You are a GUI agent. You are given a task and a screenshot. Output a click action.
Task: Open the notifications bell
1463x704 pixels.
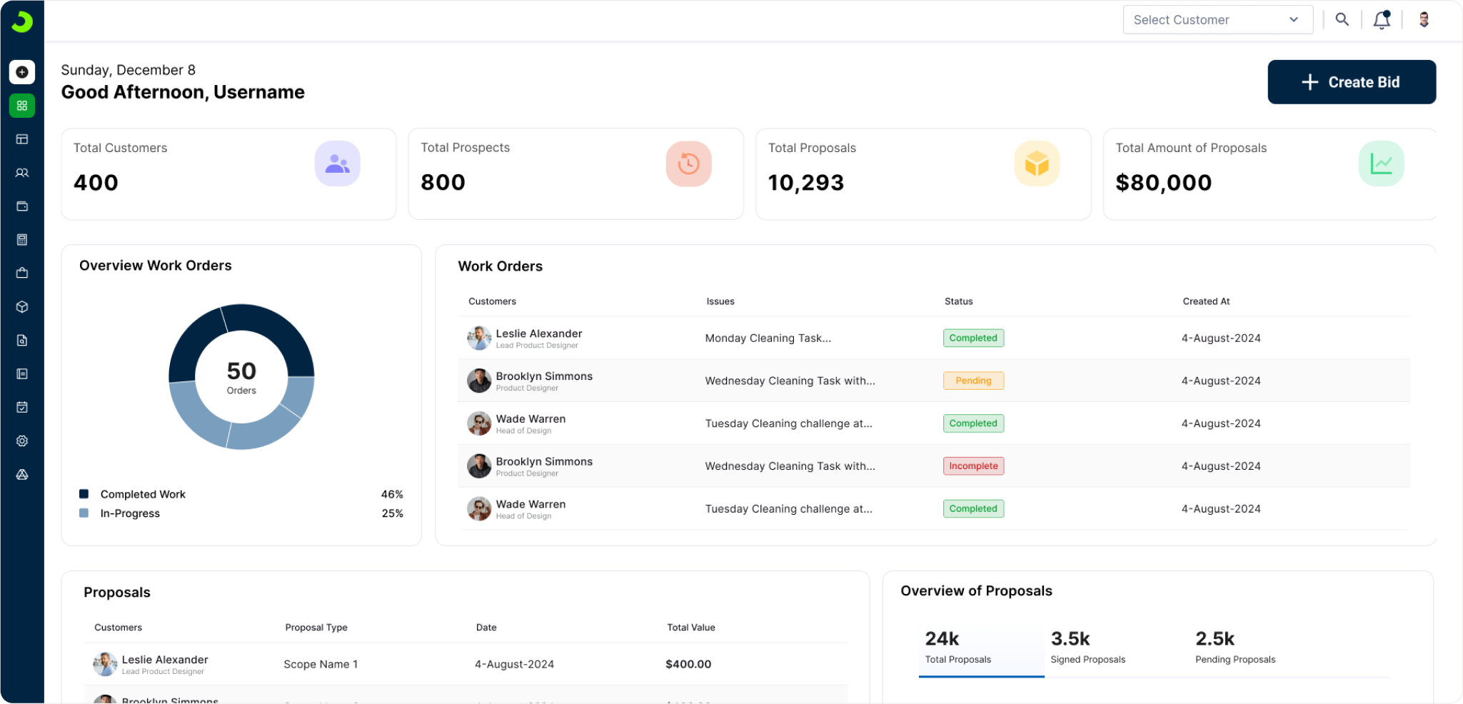pyautogui.click(x=1382, y=20)
